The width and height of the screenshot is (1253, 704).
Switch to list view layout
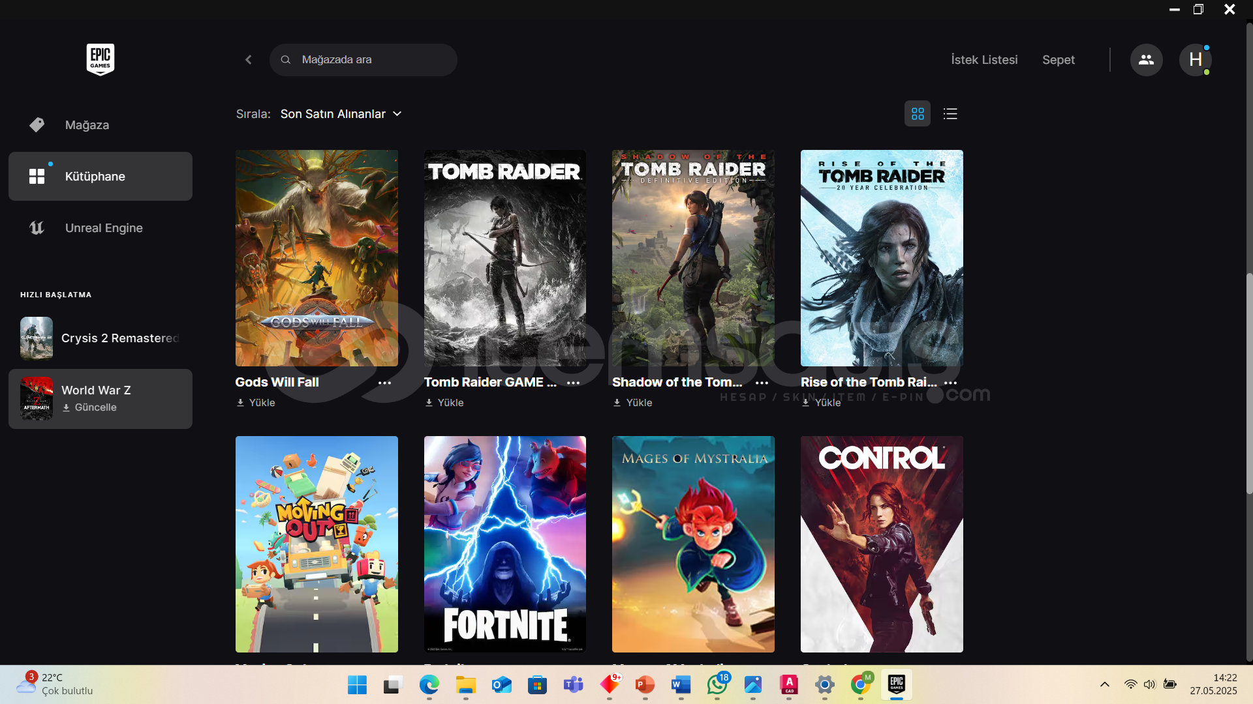pyautogui.click(x=950, y=114)
